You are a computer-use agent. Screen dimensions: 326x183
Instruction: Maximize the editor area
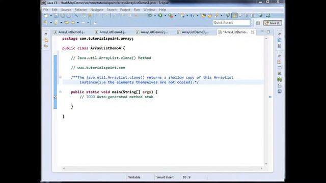coord(268,32)
